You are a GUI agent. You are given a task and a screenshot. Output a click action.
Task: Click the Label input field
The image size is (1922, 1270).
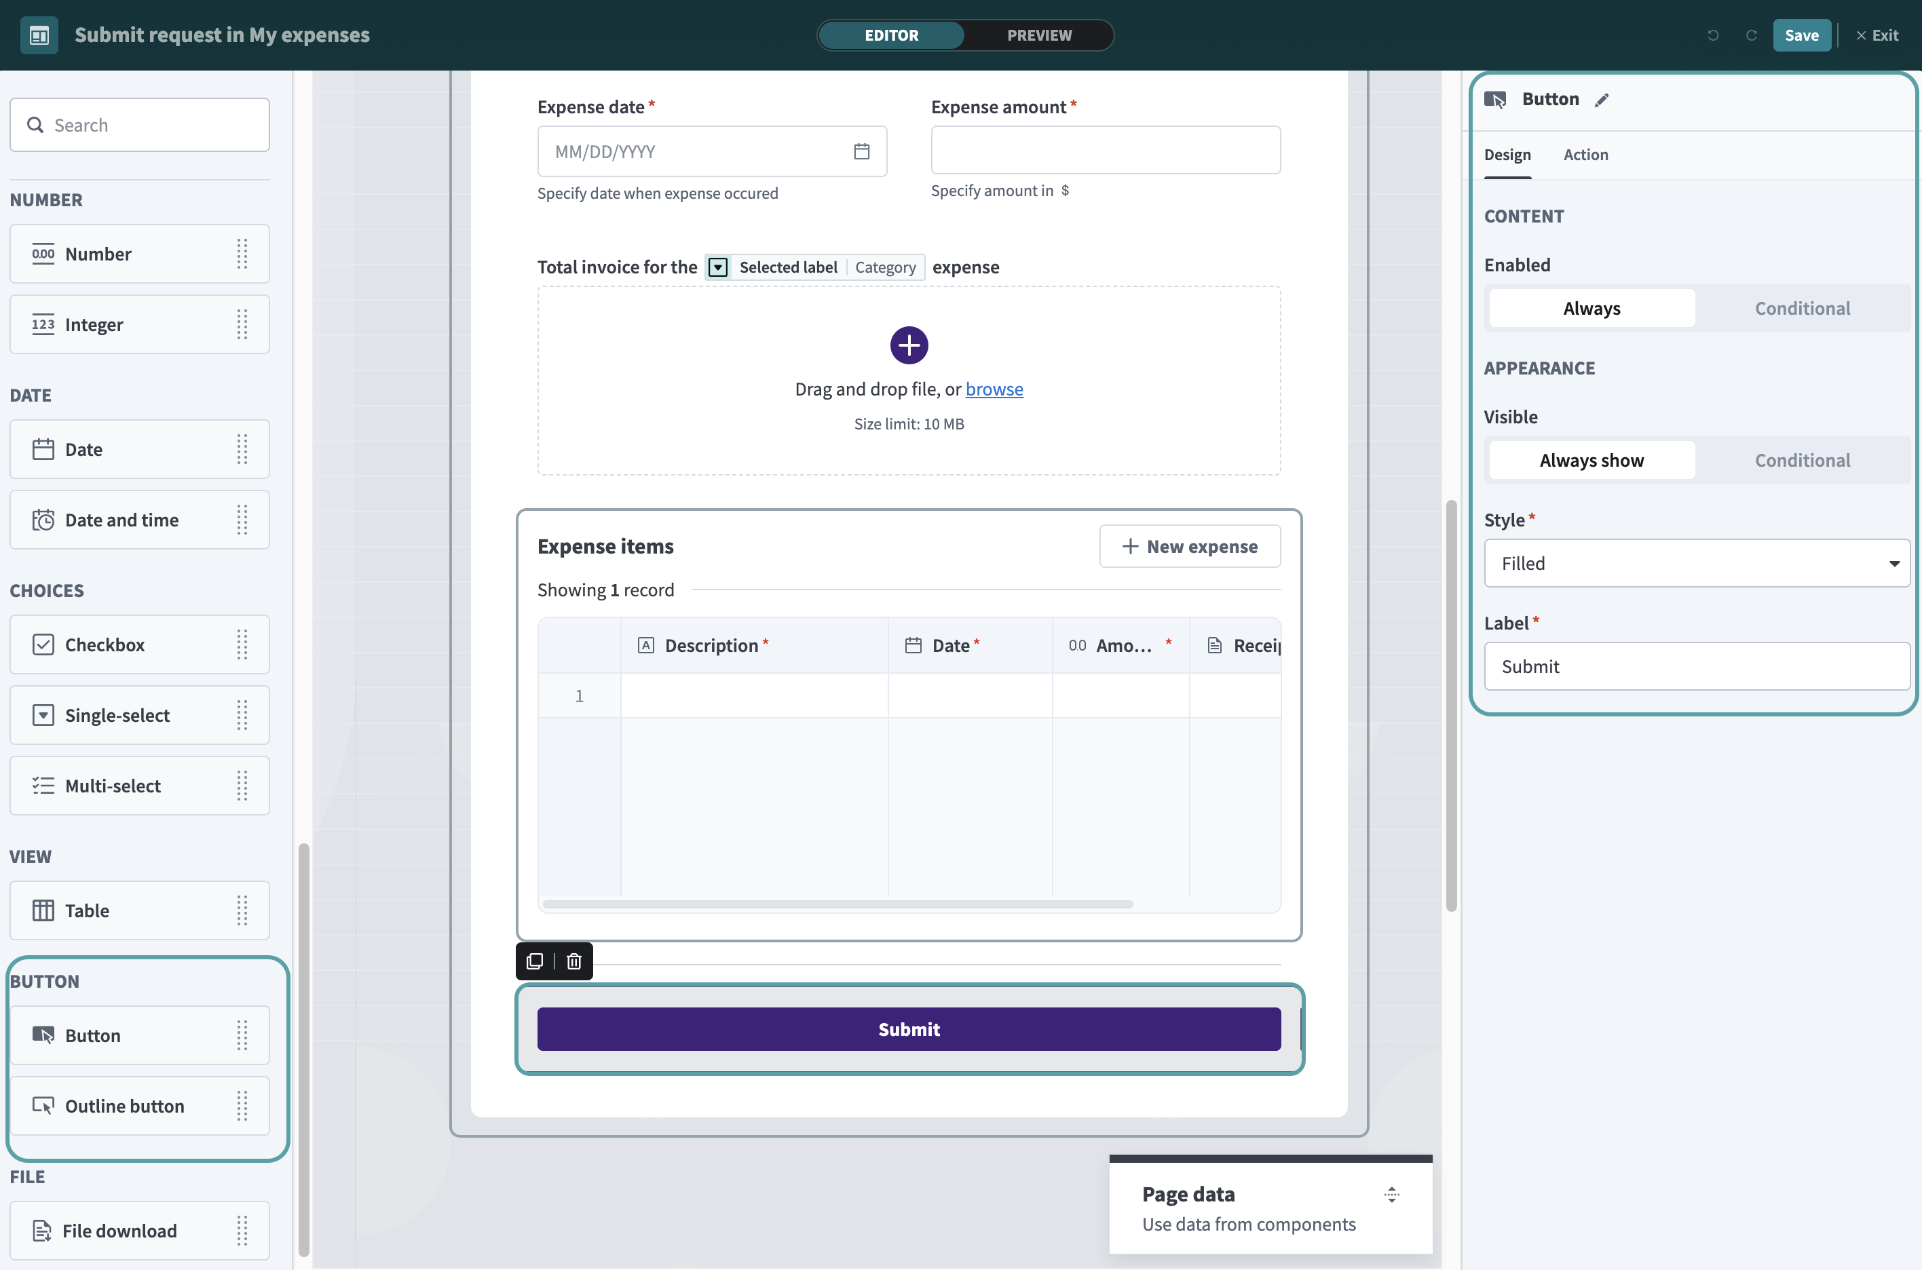(1696, 667)
